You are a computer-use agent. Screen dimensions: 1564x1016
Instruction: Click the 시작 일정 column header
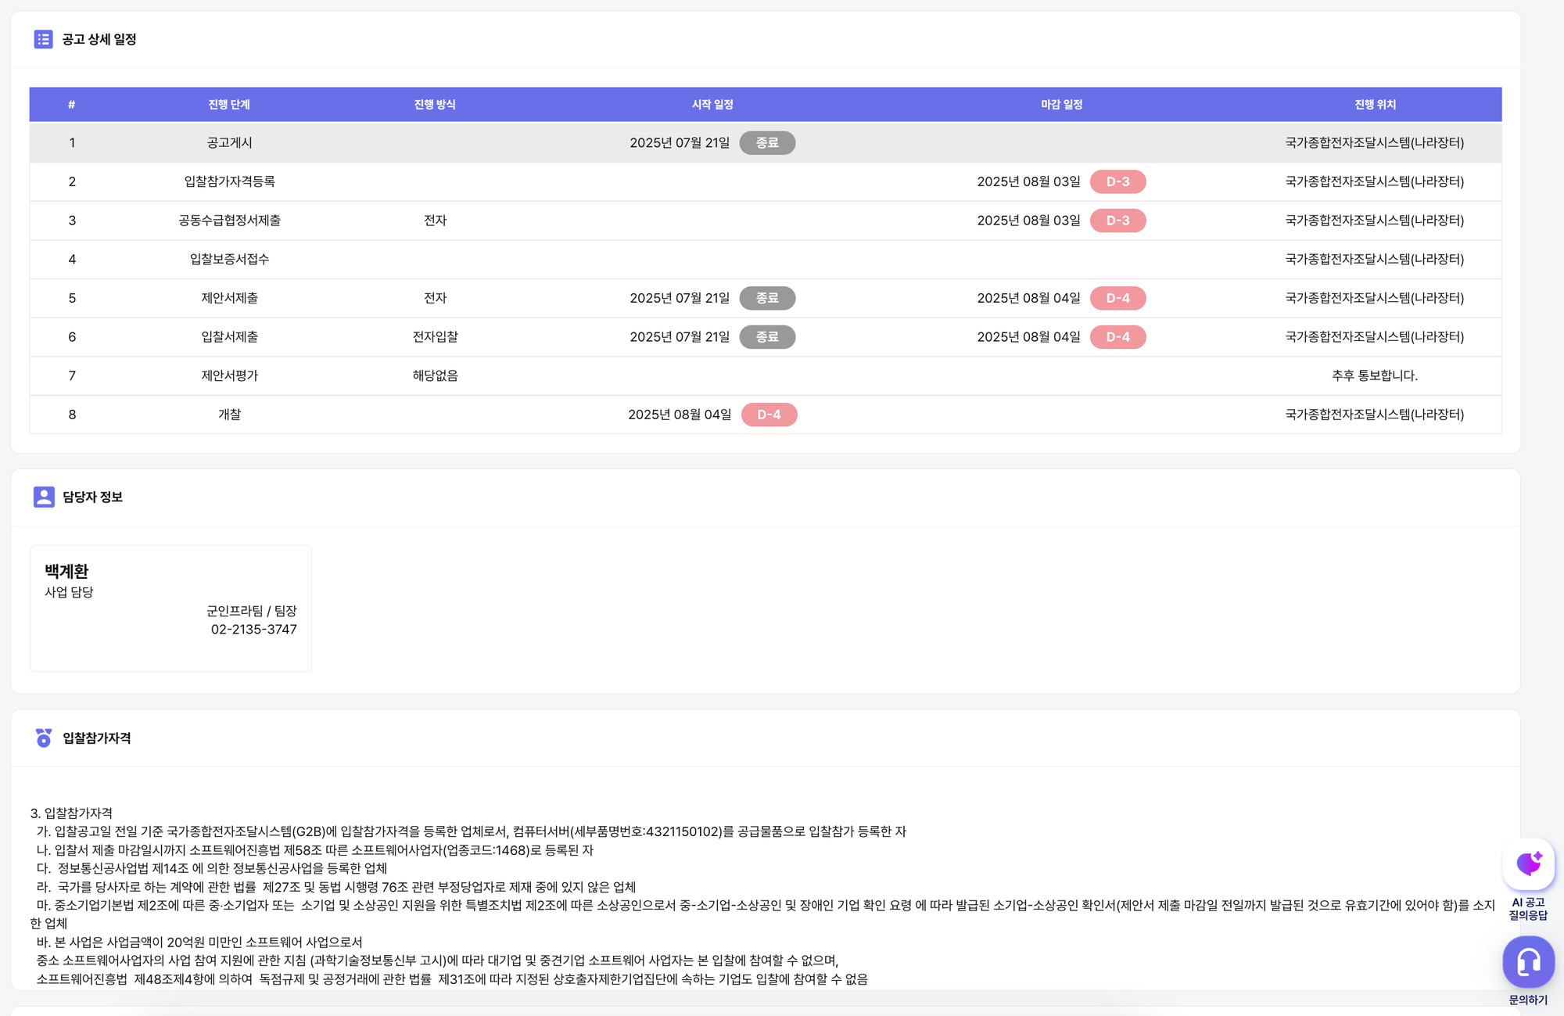(712, 105)
